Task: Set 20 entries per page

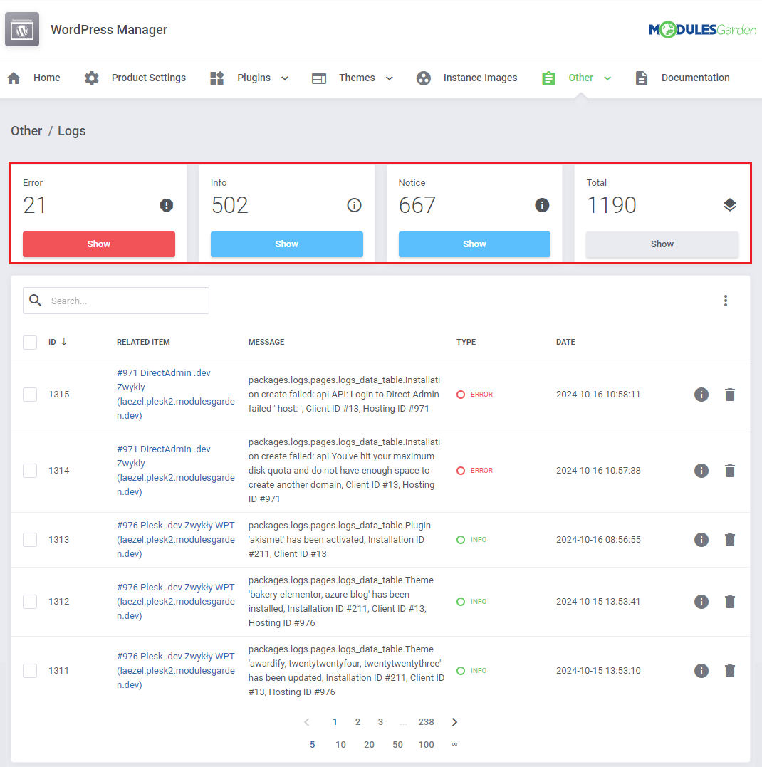Action: (369, 744)
